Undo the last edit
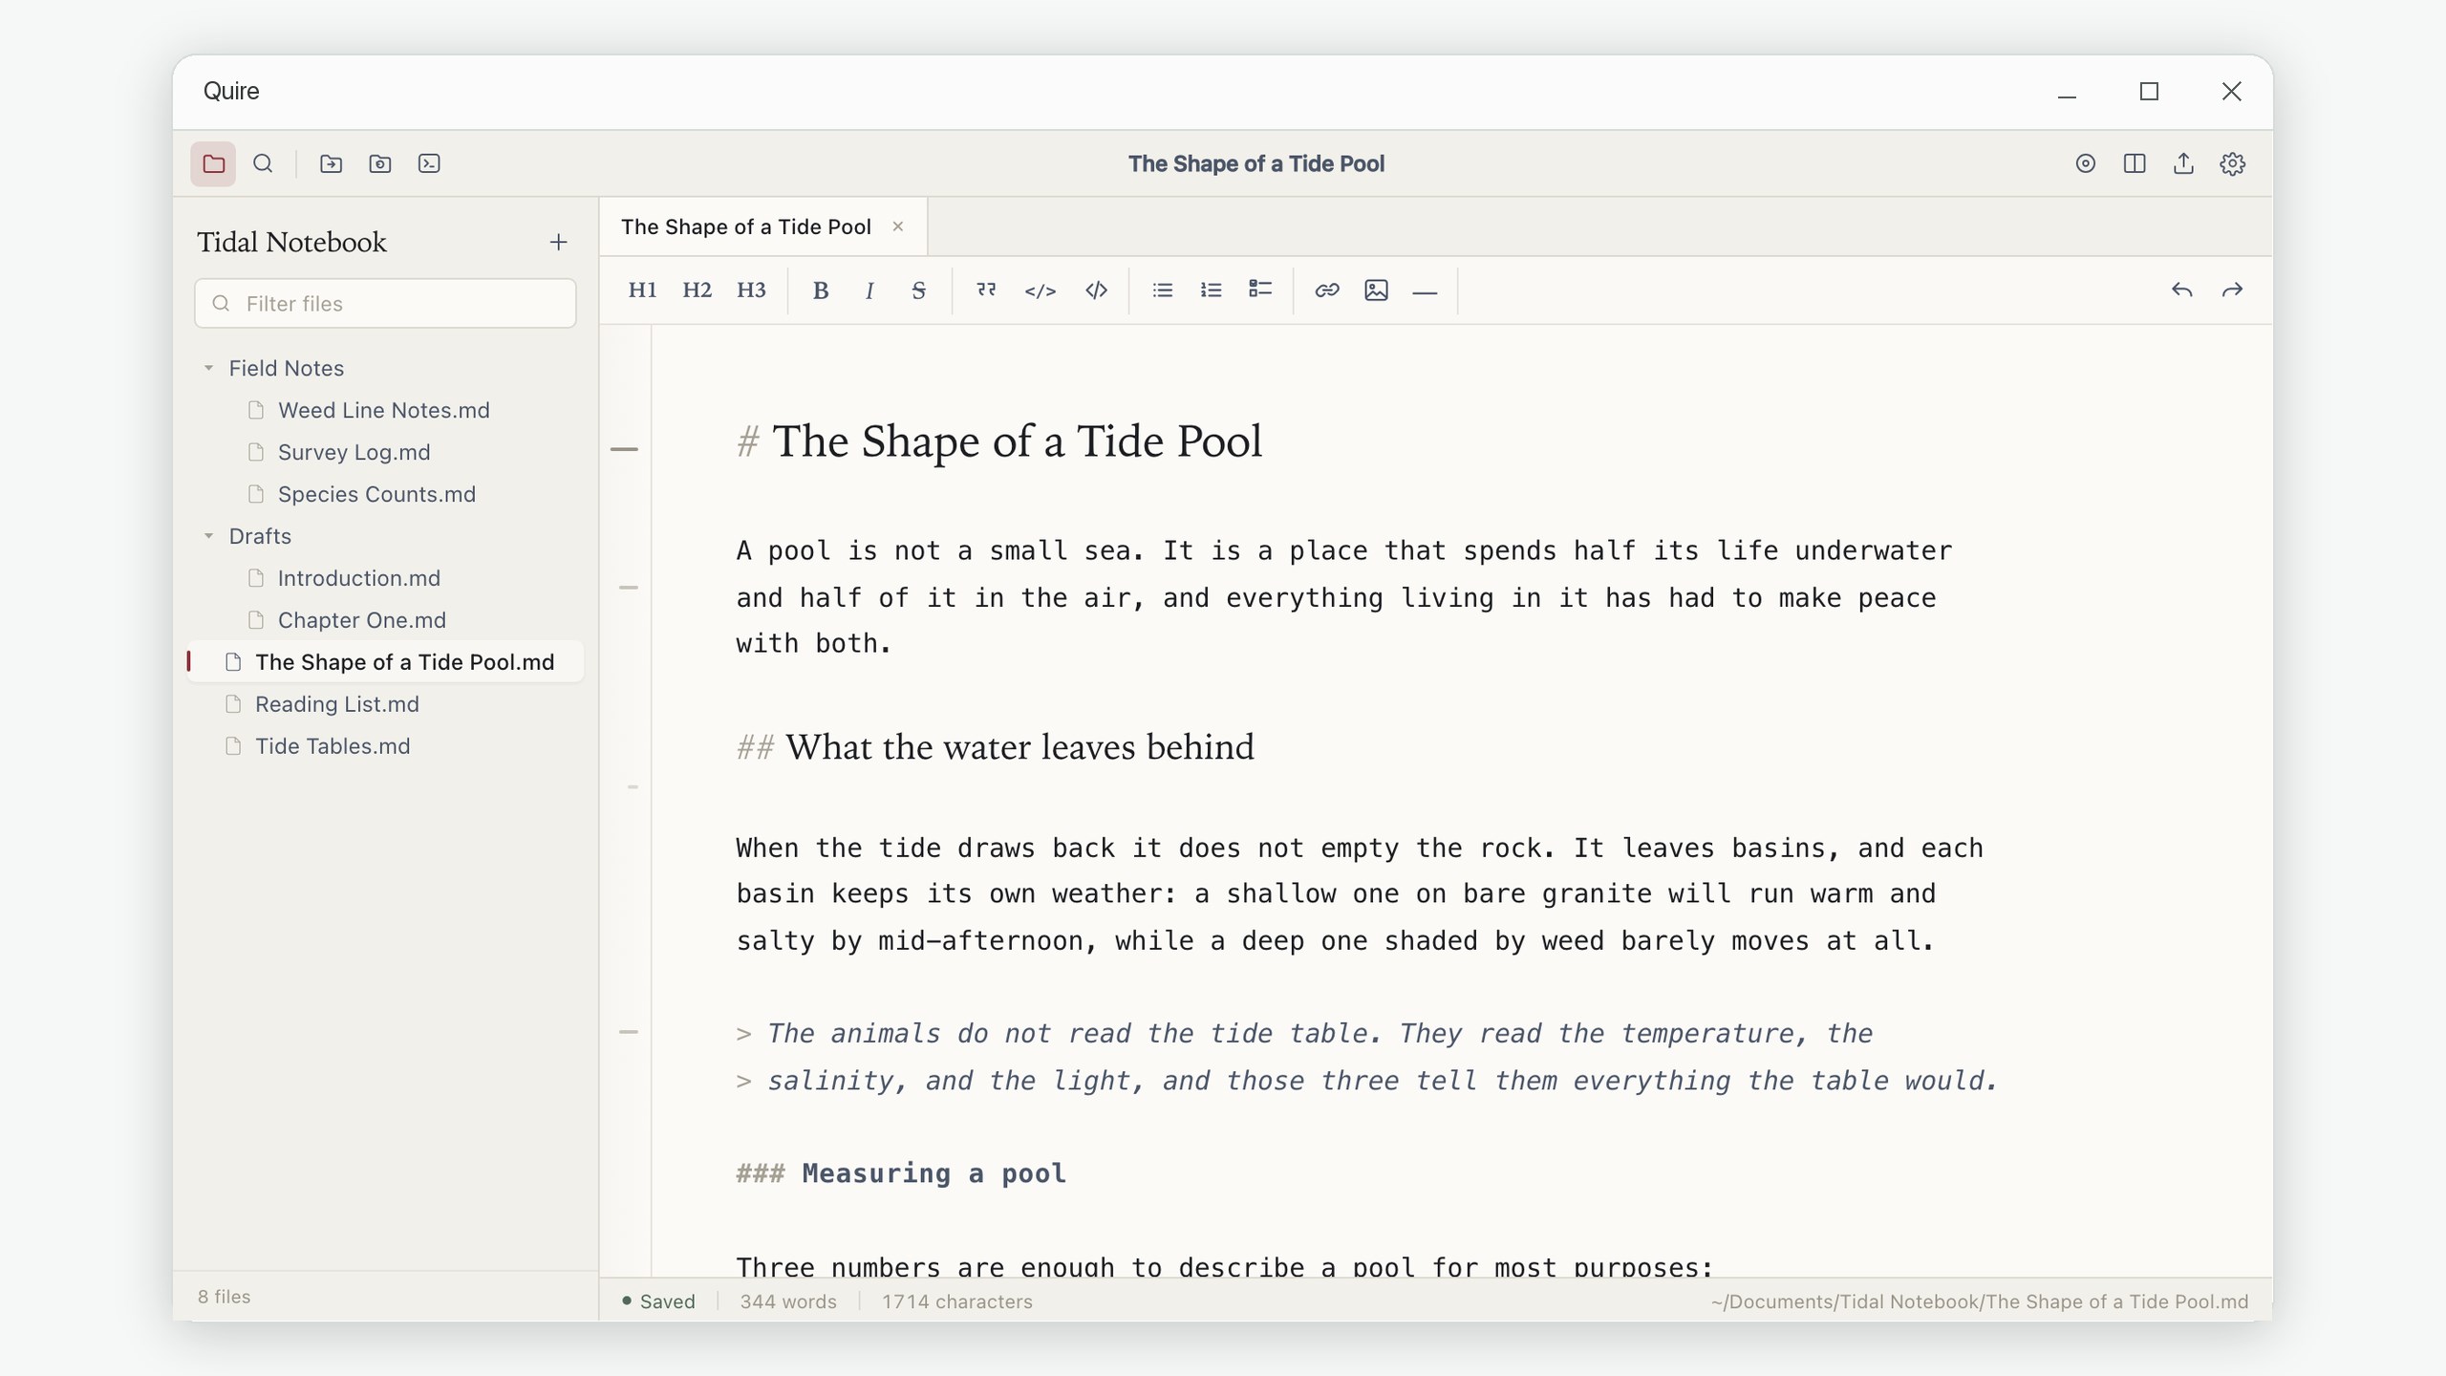 2182,290
